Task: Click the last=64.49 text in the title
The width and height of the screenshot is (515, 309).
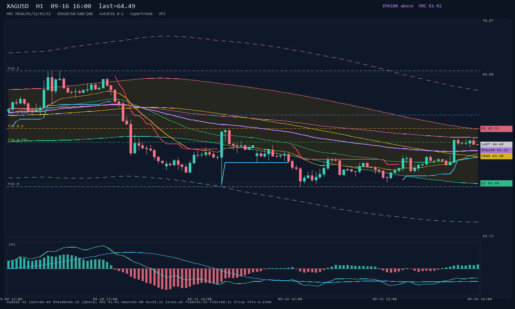Action: [117, 6]
